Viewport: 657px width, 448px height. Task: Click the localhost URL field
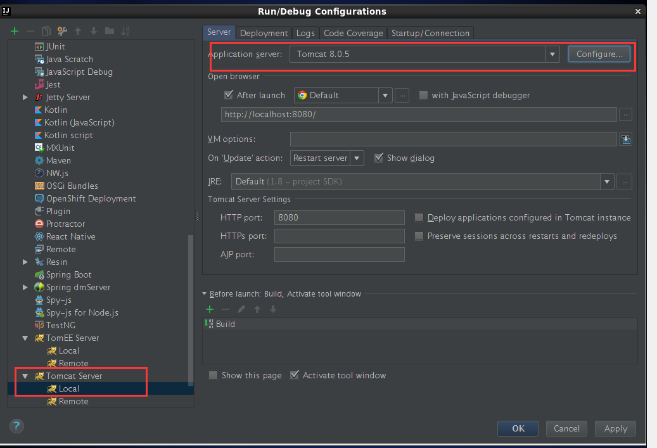pos(419,115)
